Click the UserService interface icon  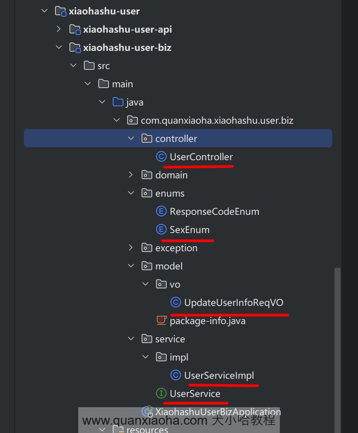[x=161, y=394]
